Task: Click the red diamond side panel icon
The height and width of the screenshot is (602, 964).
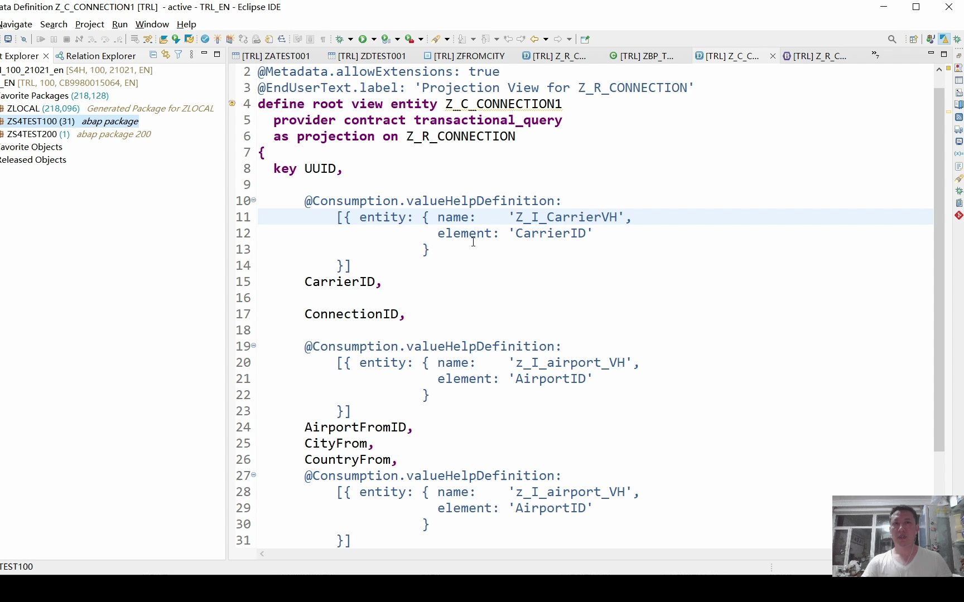Action: pos(959,215)
